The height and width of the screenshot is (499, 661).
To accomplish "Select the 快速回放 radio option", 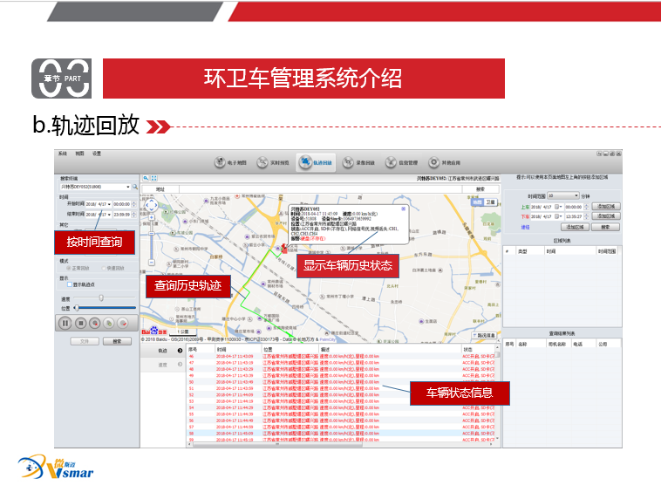I will click(104, 268).
